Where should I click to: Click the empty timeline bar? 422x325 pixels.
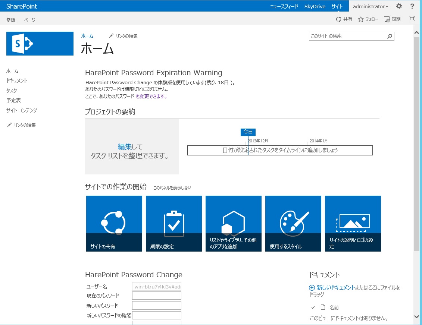pyautogui.click(x=280, y=150)
